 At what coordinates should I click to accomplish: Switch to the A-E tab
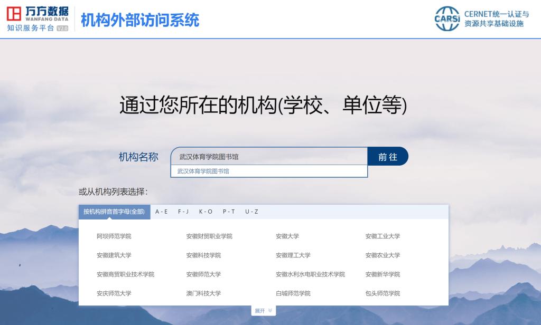(x=162, y=212)
